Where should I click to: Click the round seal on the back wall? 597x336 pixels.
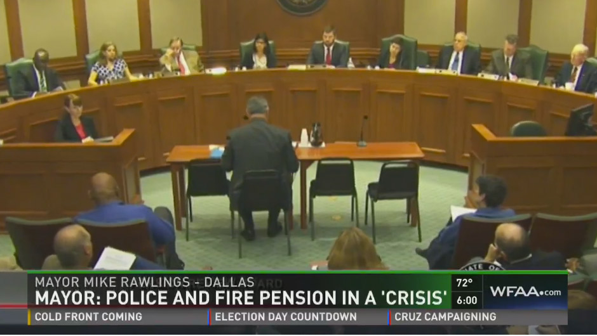(x=302, y=6)
